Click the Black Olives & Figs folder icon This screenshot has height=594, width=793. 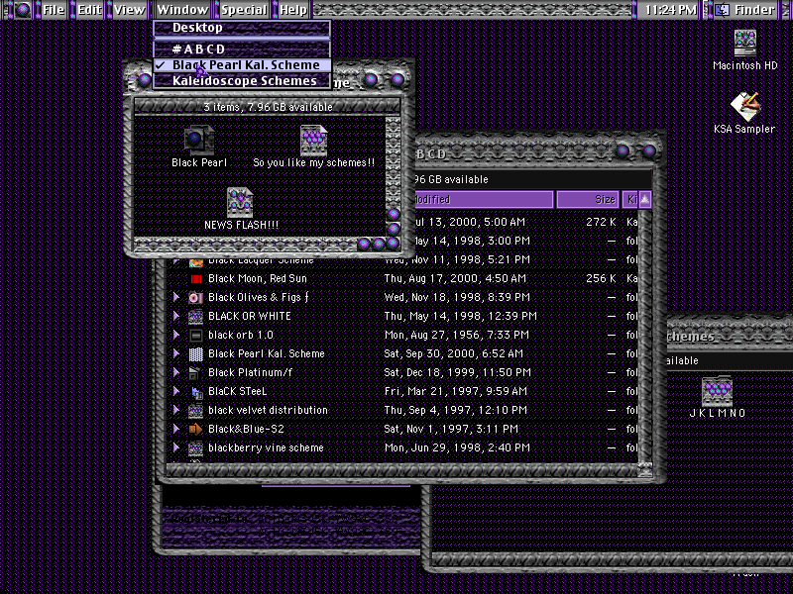[x=195, y=298]
